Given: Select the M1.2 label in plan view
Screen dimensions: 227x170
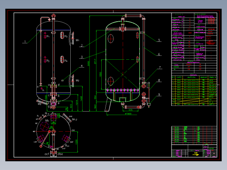Looking at the screenshot, I should [75, 119].
